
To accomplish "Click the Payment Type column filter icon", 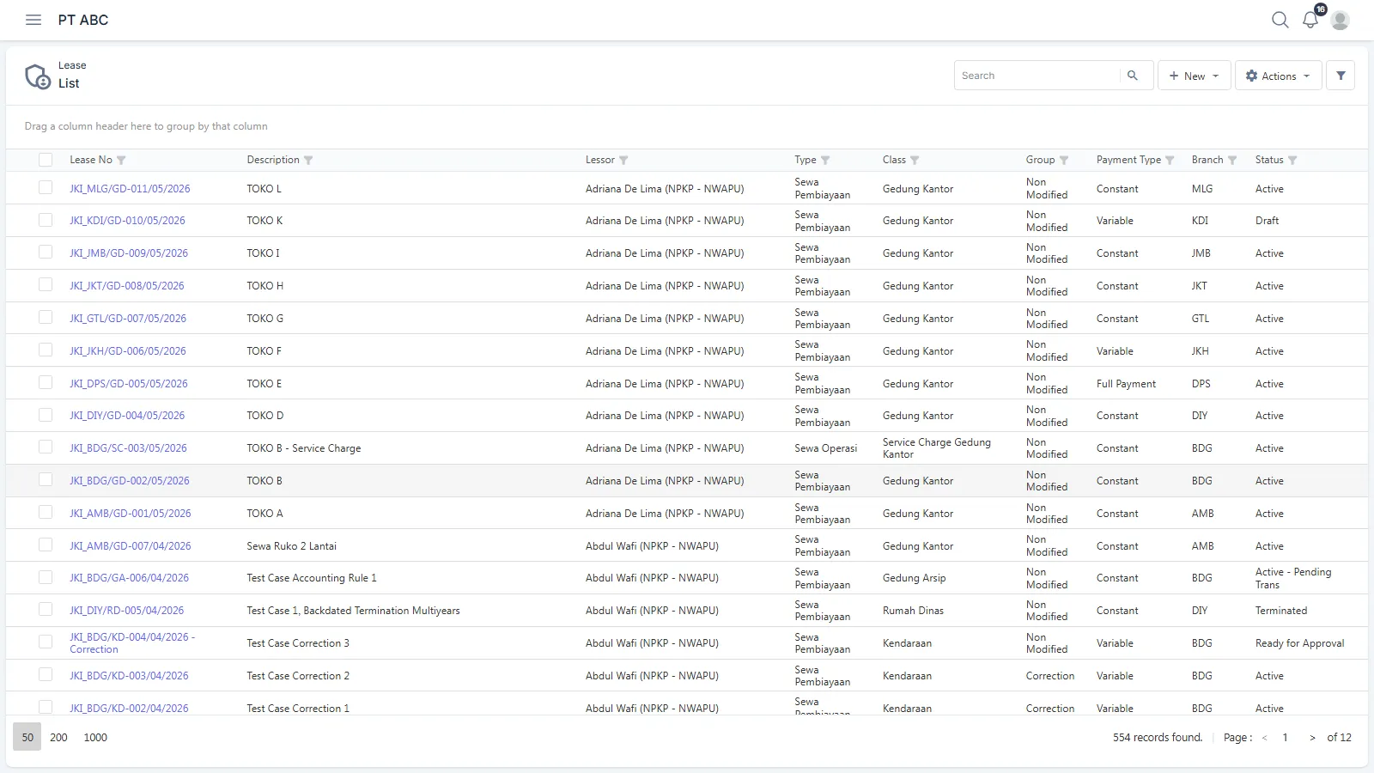I will point(1170,161).
